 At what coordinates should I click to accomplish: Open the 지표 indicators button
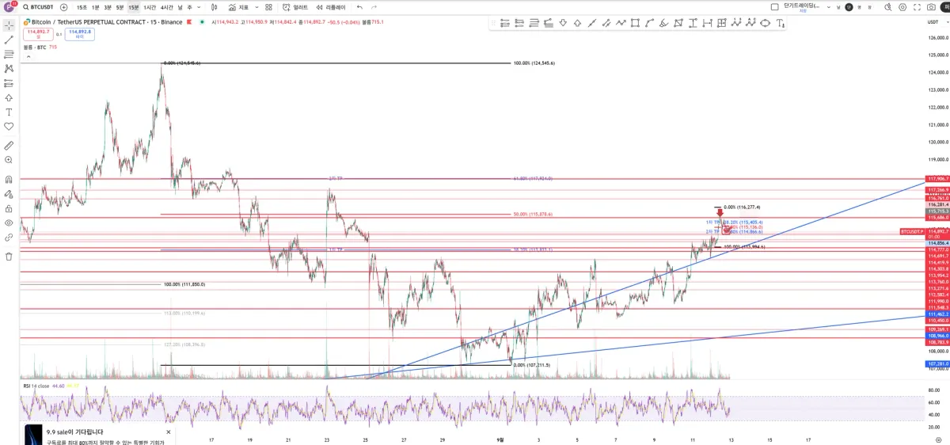239,7
